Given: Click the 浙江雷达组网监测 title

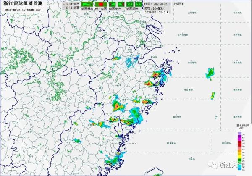Looking at the screenshot, I should coord(23,4).
